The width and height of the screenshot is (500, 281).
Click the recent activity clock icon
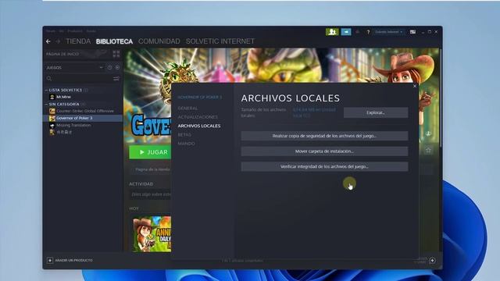tap(109, 68)
